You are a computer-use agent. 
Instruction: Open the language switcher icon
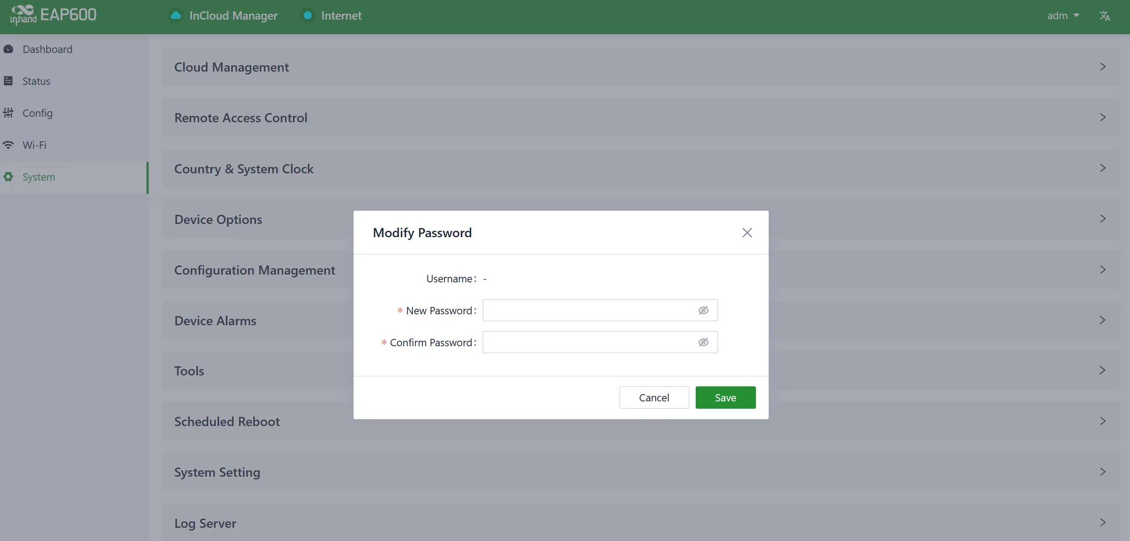click(1104, 16)
